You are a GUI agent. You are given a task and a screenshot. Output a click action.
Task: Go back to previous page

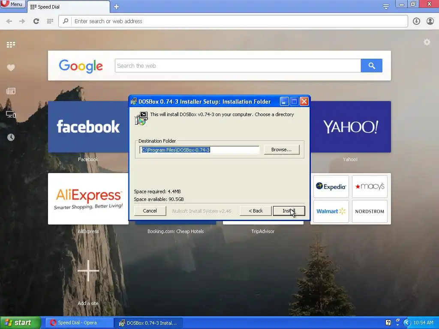[x=9, y=21]
